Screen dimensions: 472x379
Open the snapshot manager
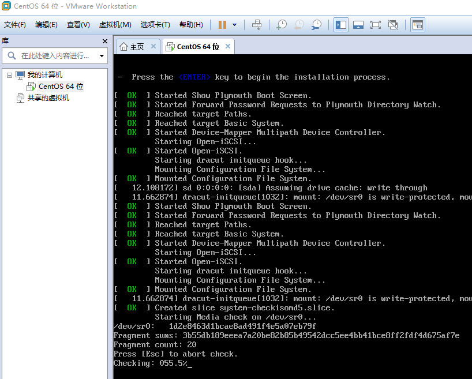coord(316,25)
